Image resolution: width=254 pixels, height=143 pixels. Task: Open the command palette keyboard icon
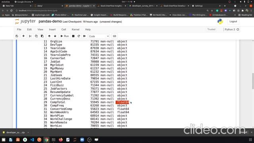pos(115,36)
